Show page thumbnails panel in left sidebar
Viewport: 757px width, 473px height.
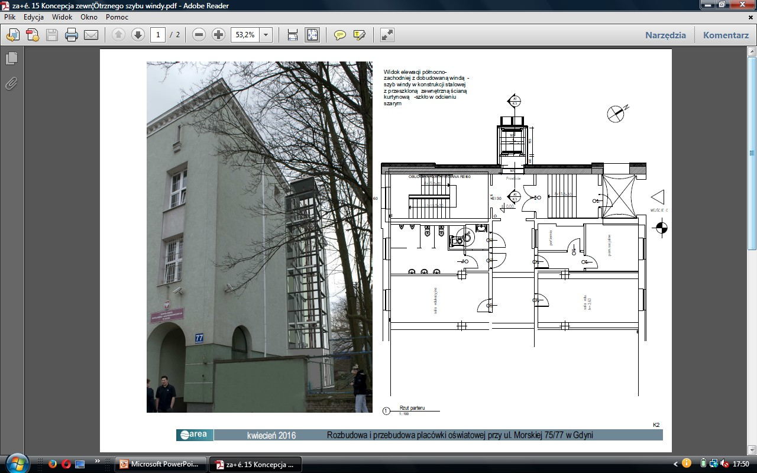[12, 59]
